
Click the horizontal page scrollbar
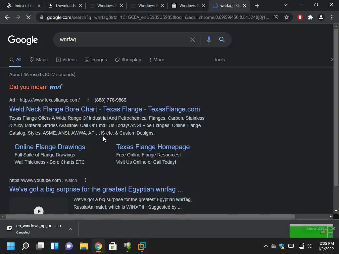(x=150, y=216)
